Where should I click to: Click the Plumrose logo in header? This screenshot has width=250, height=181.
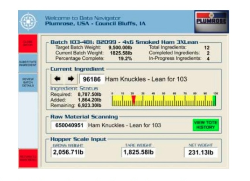coord(211,21)
